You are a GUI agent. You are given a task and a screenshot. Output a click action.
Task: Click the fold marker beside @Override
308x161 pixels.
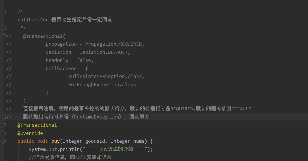(4, 133)
